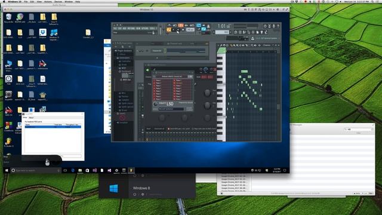Expand Plugin database in FL Studio browser
The height and width of the screenshot is (215, 382).
pos(124,51)
